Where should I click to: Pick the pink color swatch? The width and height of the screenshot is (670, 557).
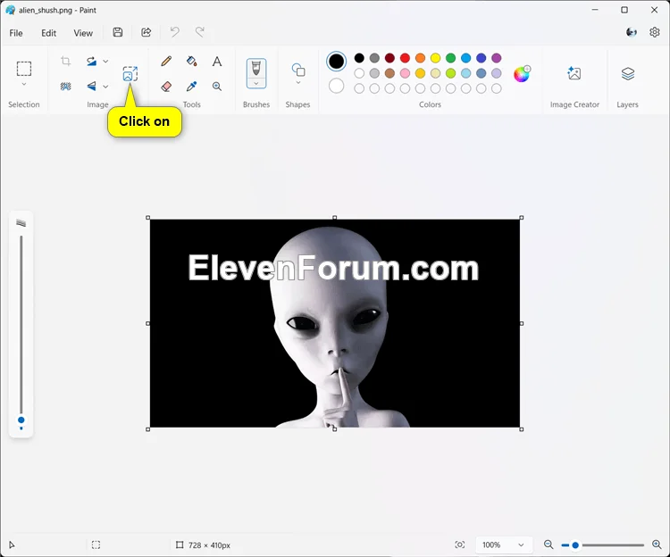point(405,73)
